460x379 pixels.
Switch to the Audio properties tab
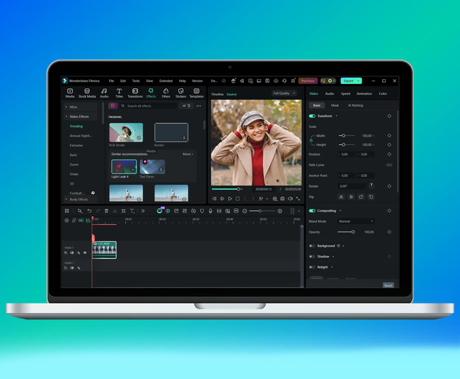point(329,93)
